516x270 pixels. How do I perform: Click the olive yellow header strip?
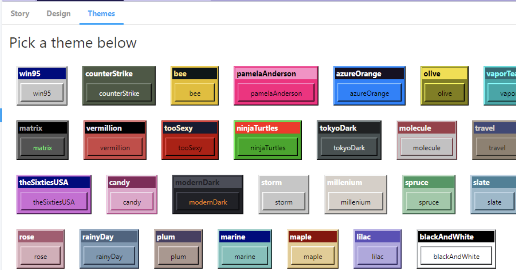445,74
